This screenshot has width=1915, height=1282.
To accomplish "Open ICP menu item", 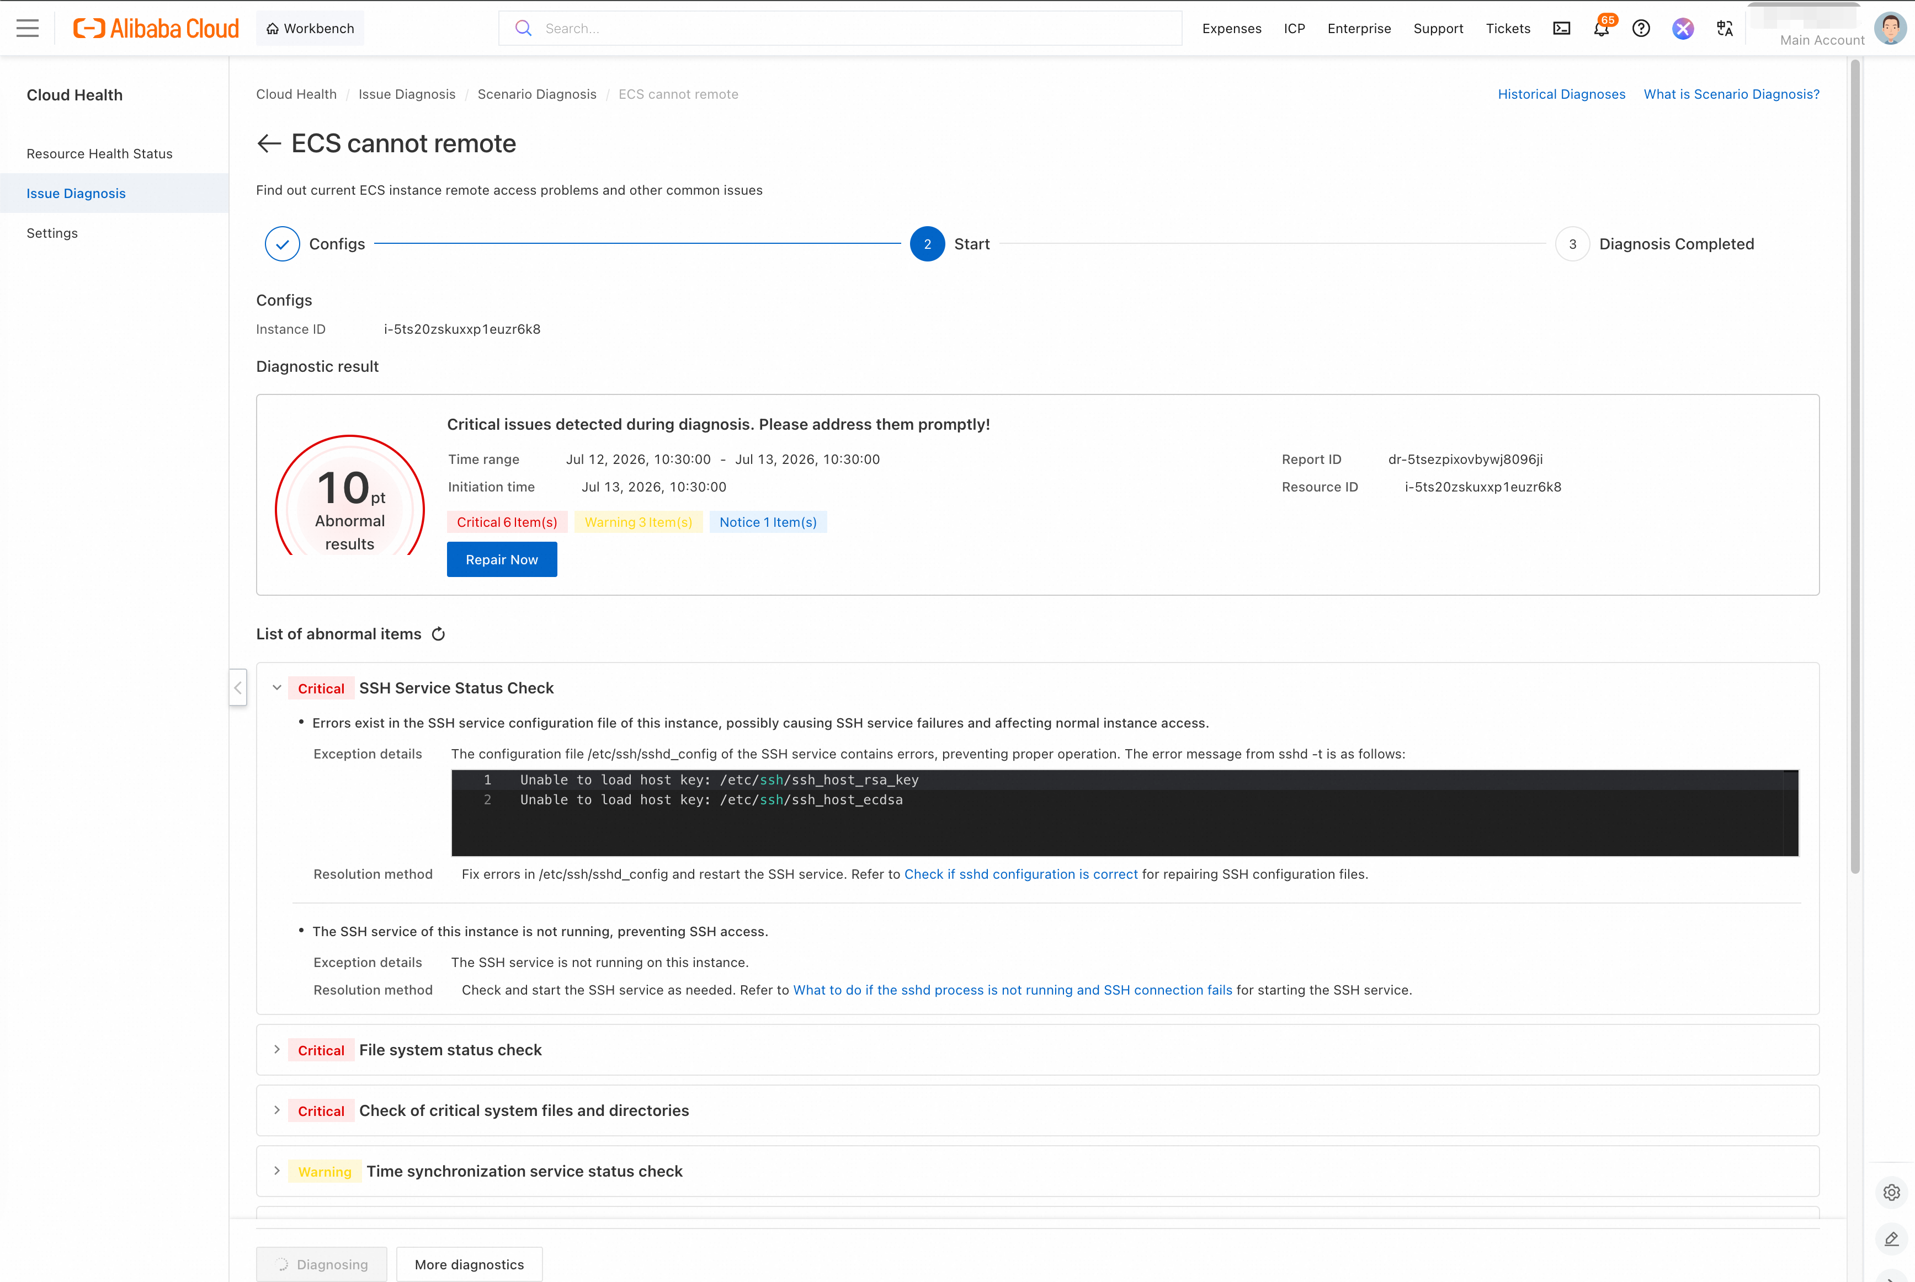I will tap(1294, 29).
